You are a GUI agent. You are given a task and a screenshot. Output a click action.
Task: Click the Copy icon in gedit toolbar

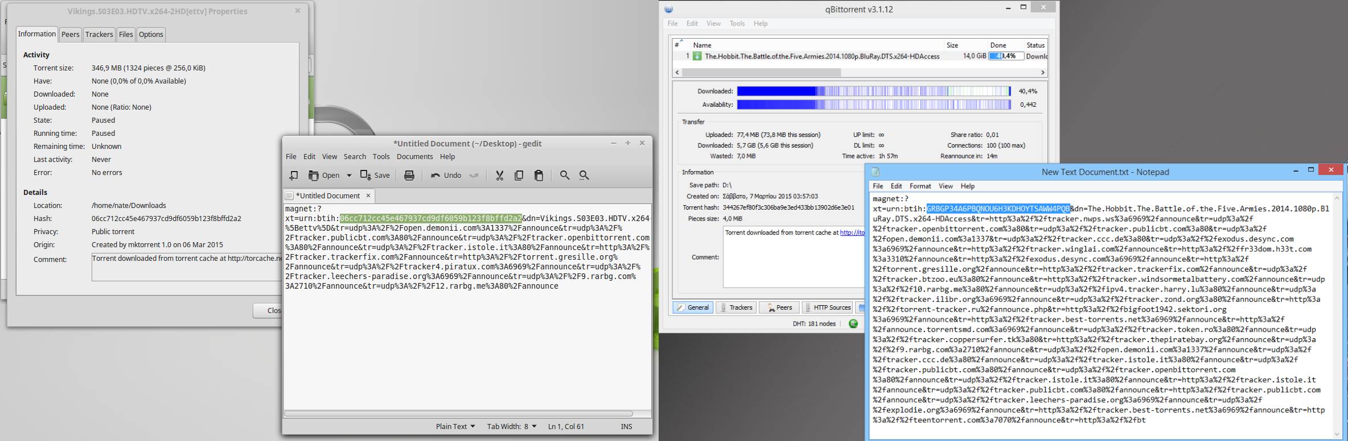click(x=519, y=176)
